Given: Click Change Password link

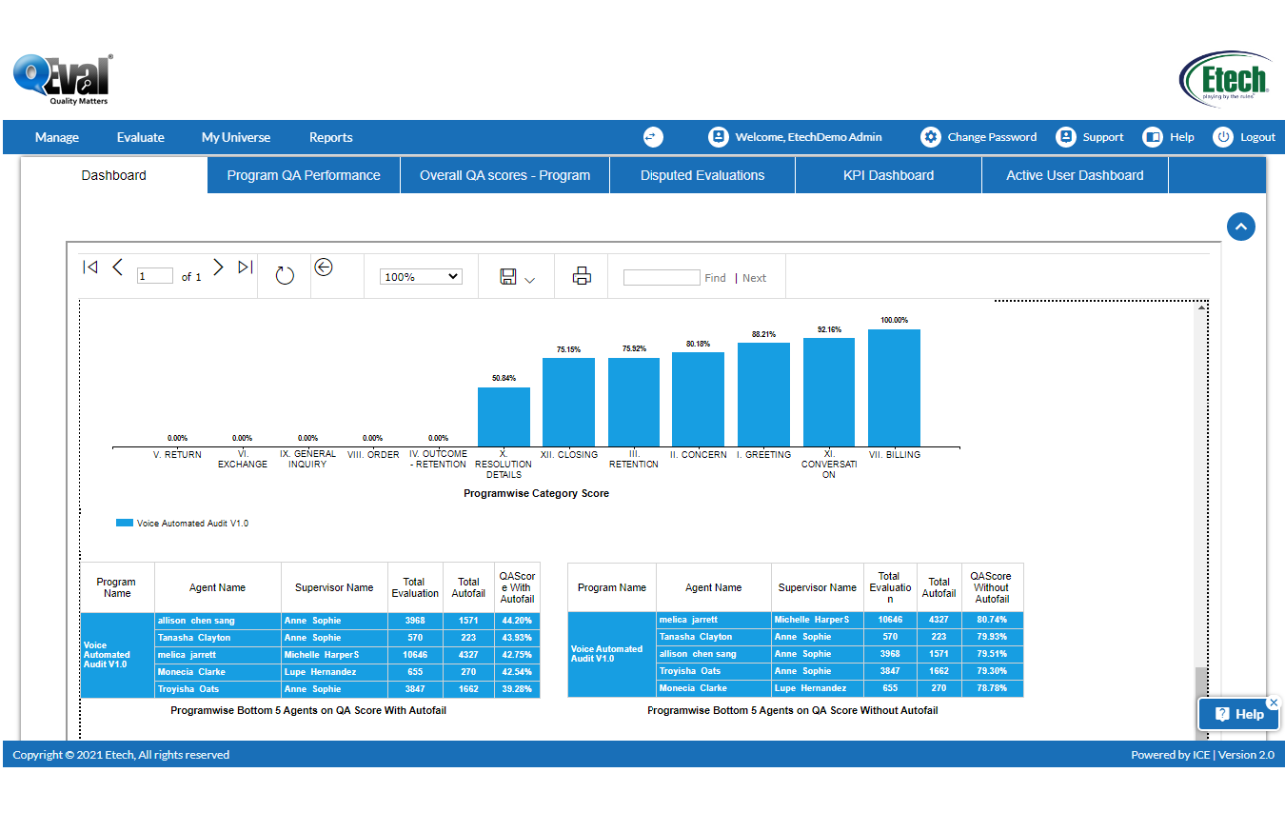Looking at the screenshot, I should point(991,137).
